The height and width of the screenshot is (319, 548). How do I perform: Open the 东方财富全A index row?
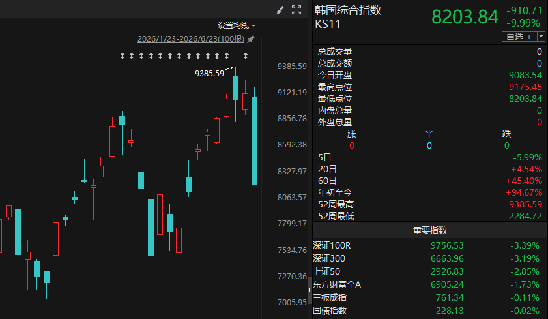click(x=430, y=284)
